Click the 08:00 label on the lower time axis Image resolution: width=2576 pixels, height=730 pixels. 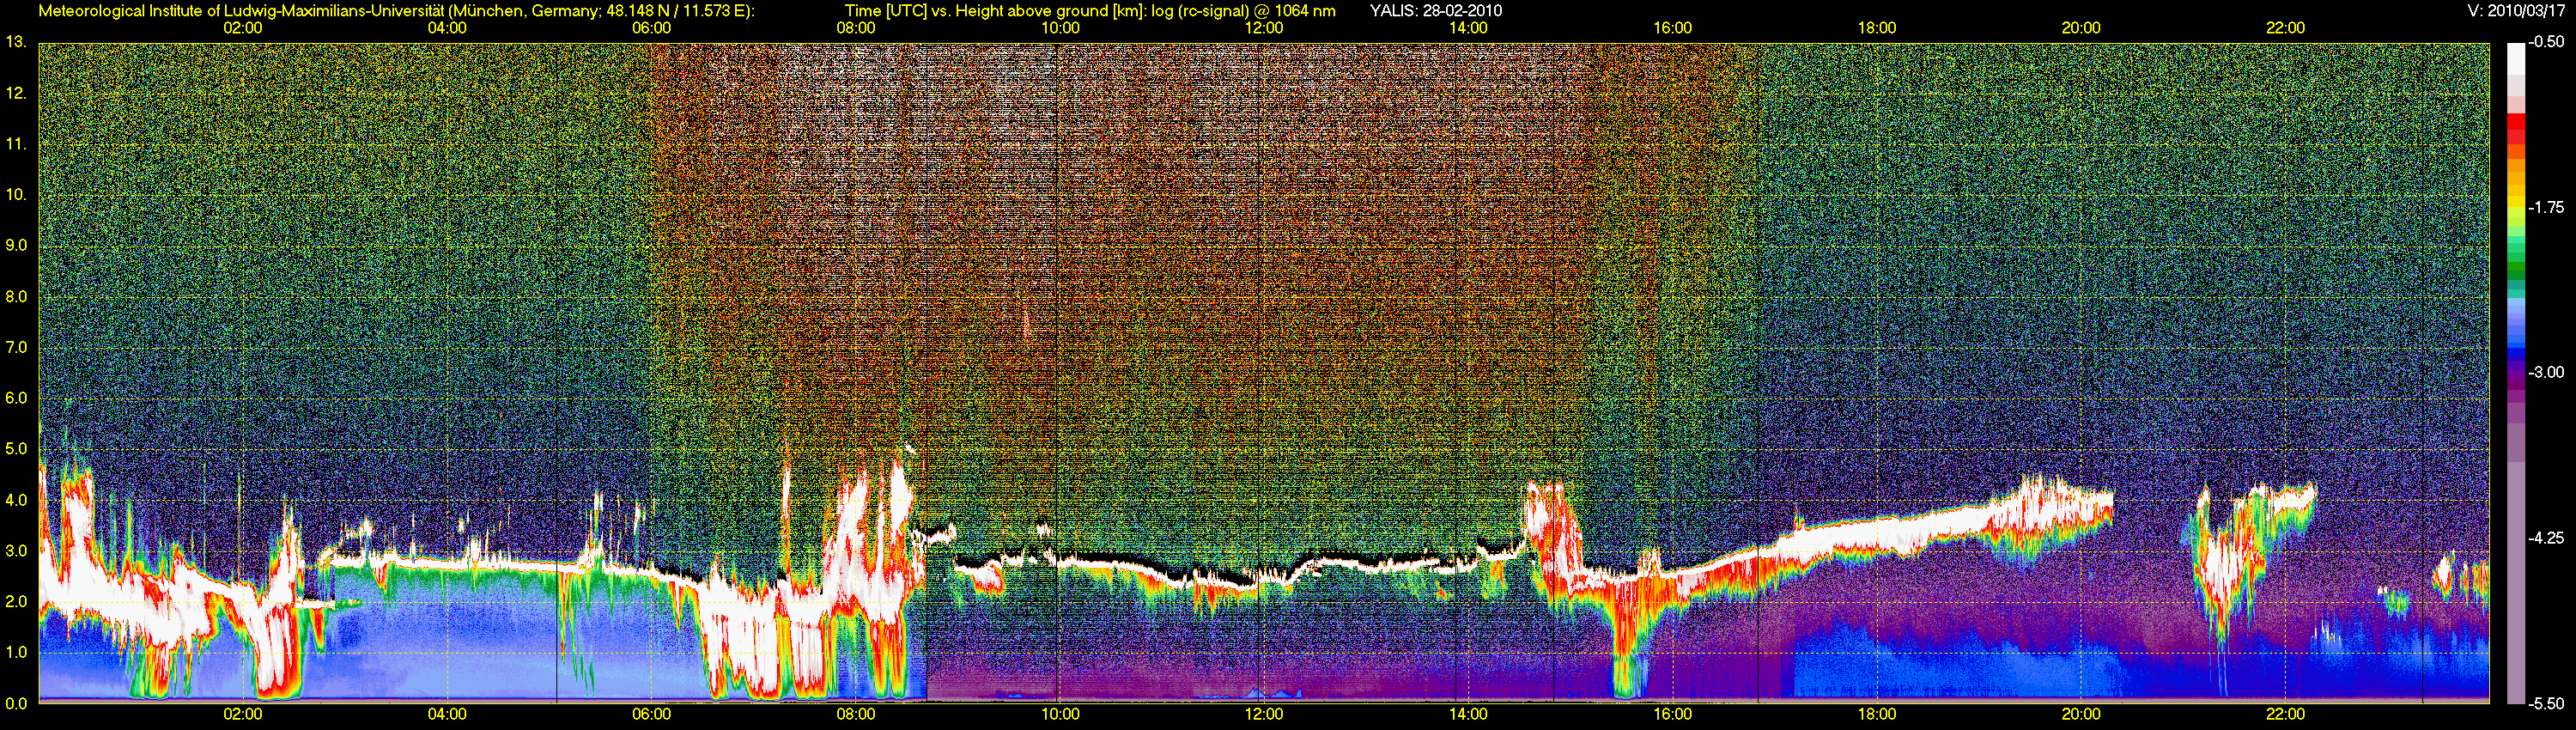point(856,714)
